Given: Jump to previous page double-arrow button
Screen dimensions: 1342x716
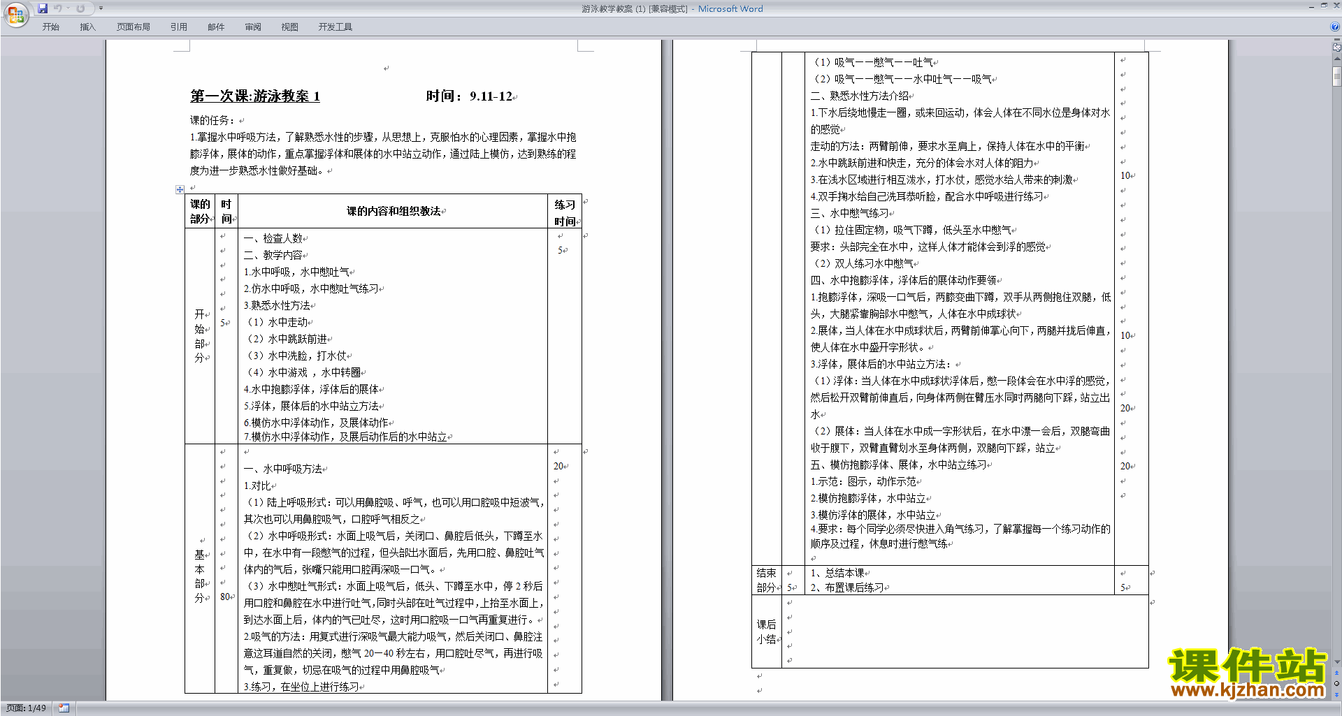Looking at the screenshot, I should point(1336,673).
